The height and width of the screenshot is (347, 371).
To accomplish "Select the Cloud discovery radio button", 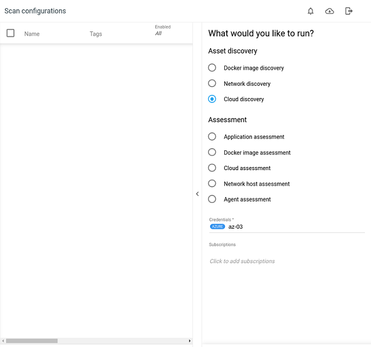I will 212,99.
